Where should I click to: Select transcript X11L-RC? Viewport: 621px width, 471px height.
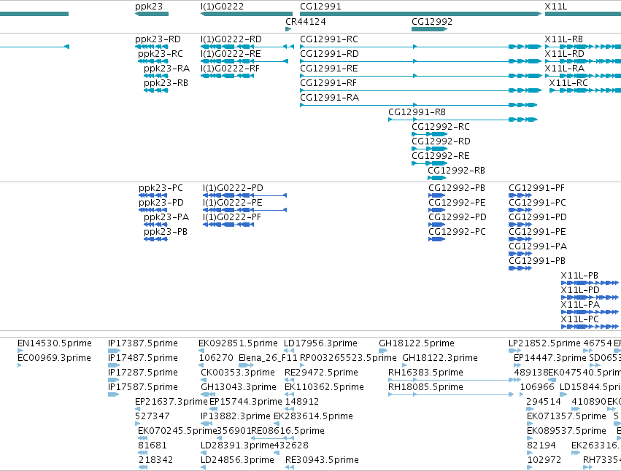[x=568, y=83]
